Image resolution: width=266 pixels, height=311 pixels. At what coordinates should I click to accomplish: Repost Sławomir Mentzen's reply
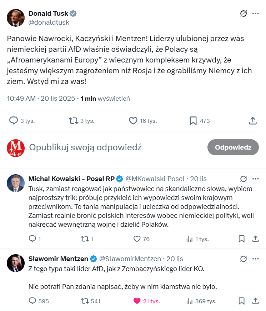click(85, 301)
